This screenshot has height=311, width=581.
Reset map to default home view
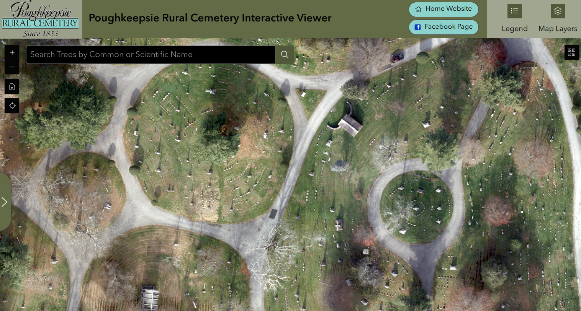pos(12,86)
